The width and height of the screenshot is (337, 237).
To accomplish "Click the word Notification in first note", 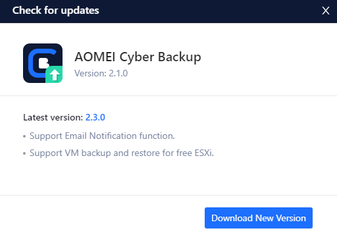I will click(x=113, y=136).
